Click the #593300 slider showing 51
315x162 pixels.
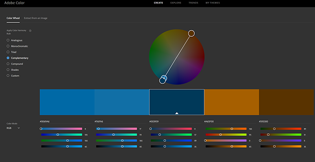[x=281, y=135]
